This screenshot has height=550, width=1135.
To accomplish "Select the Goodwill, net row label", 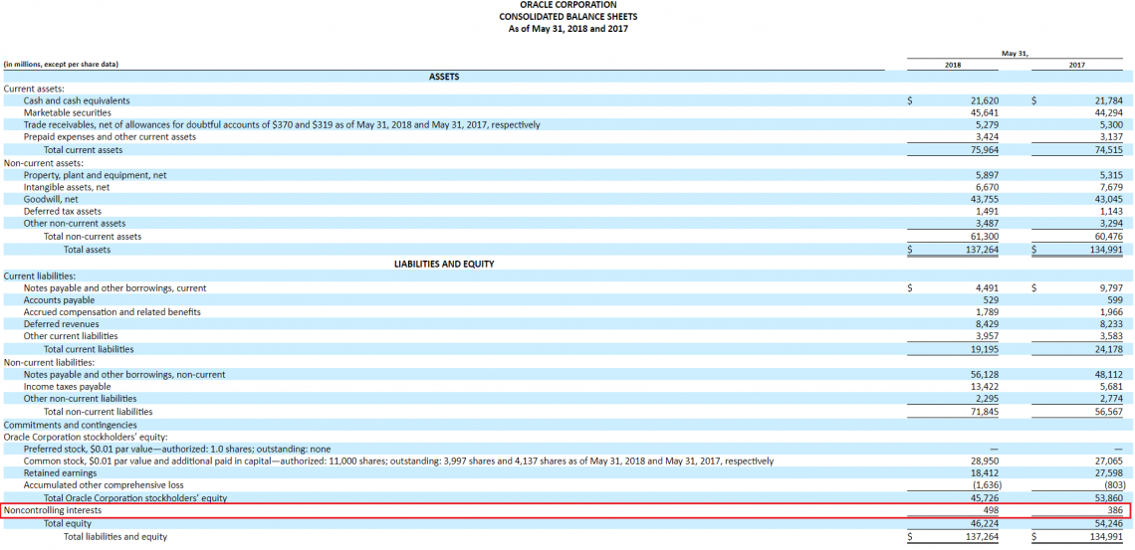I will 51,199.
